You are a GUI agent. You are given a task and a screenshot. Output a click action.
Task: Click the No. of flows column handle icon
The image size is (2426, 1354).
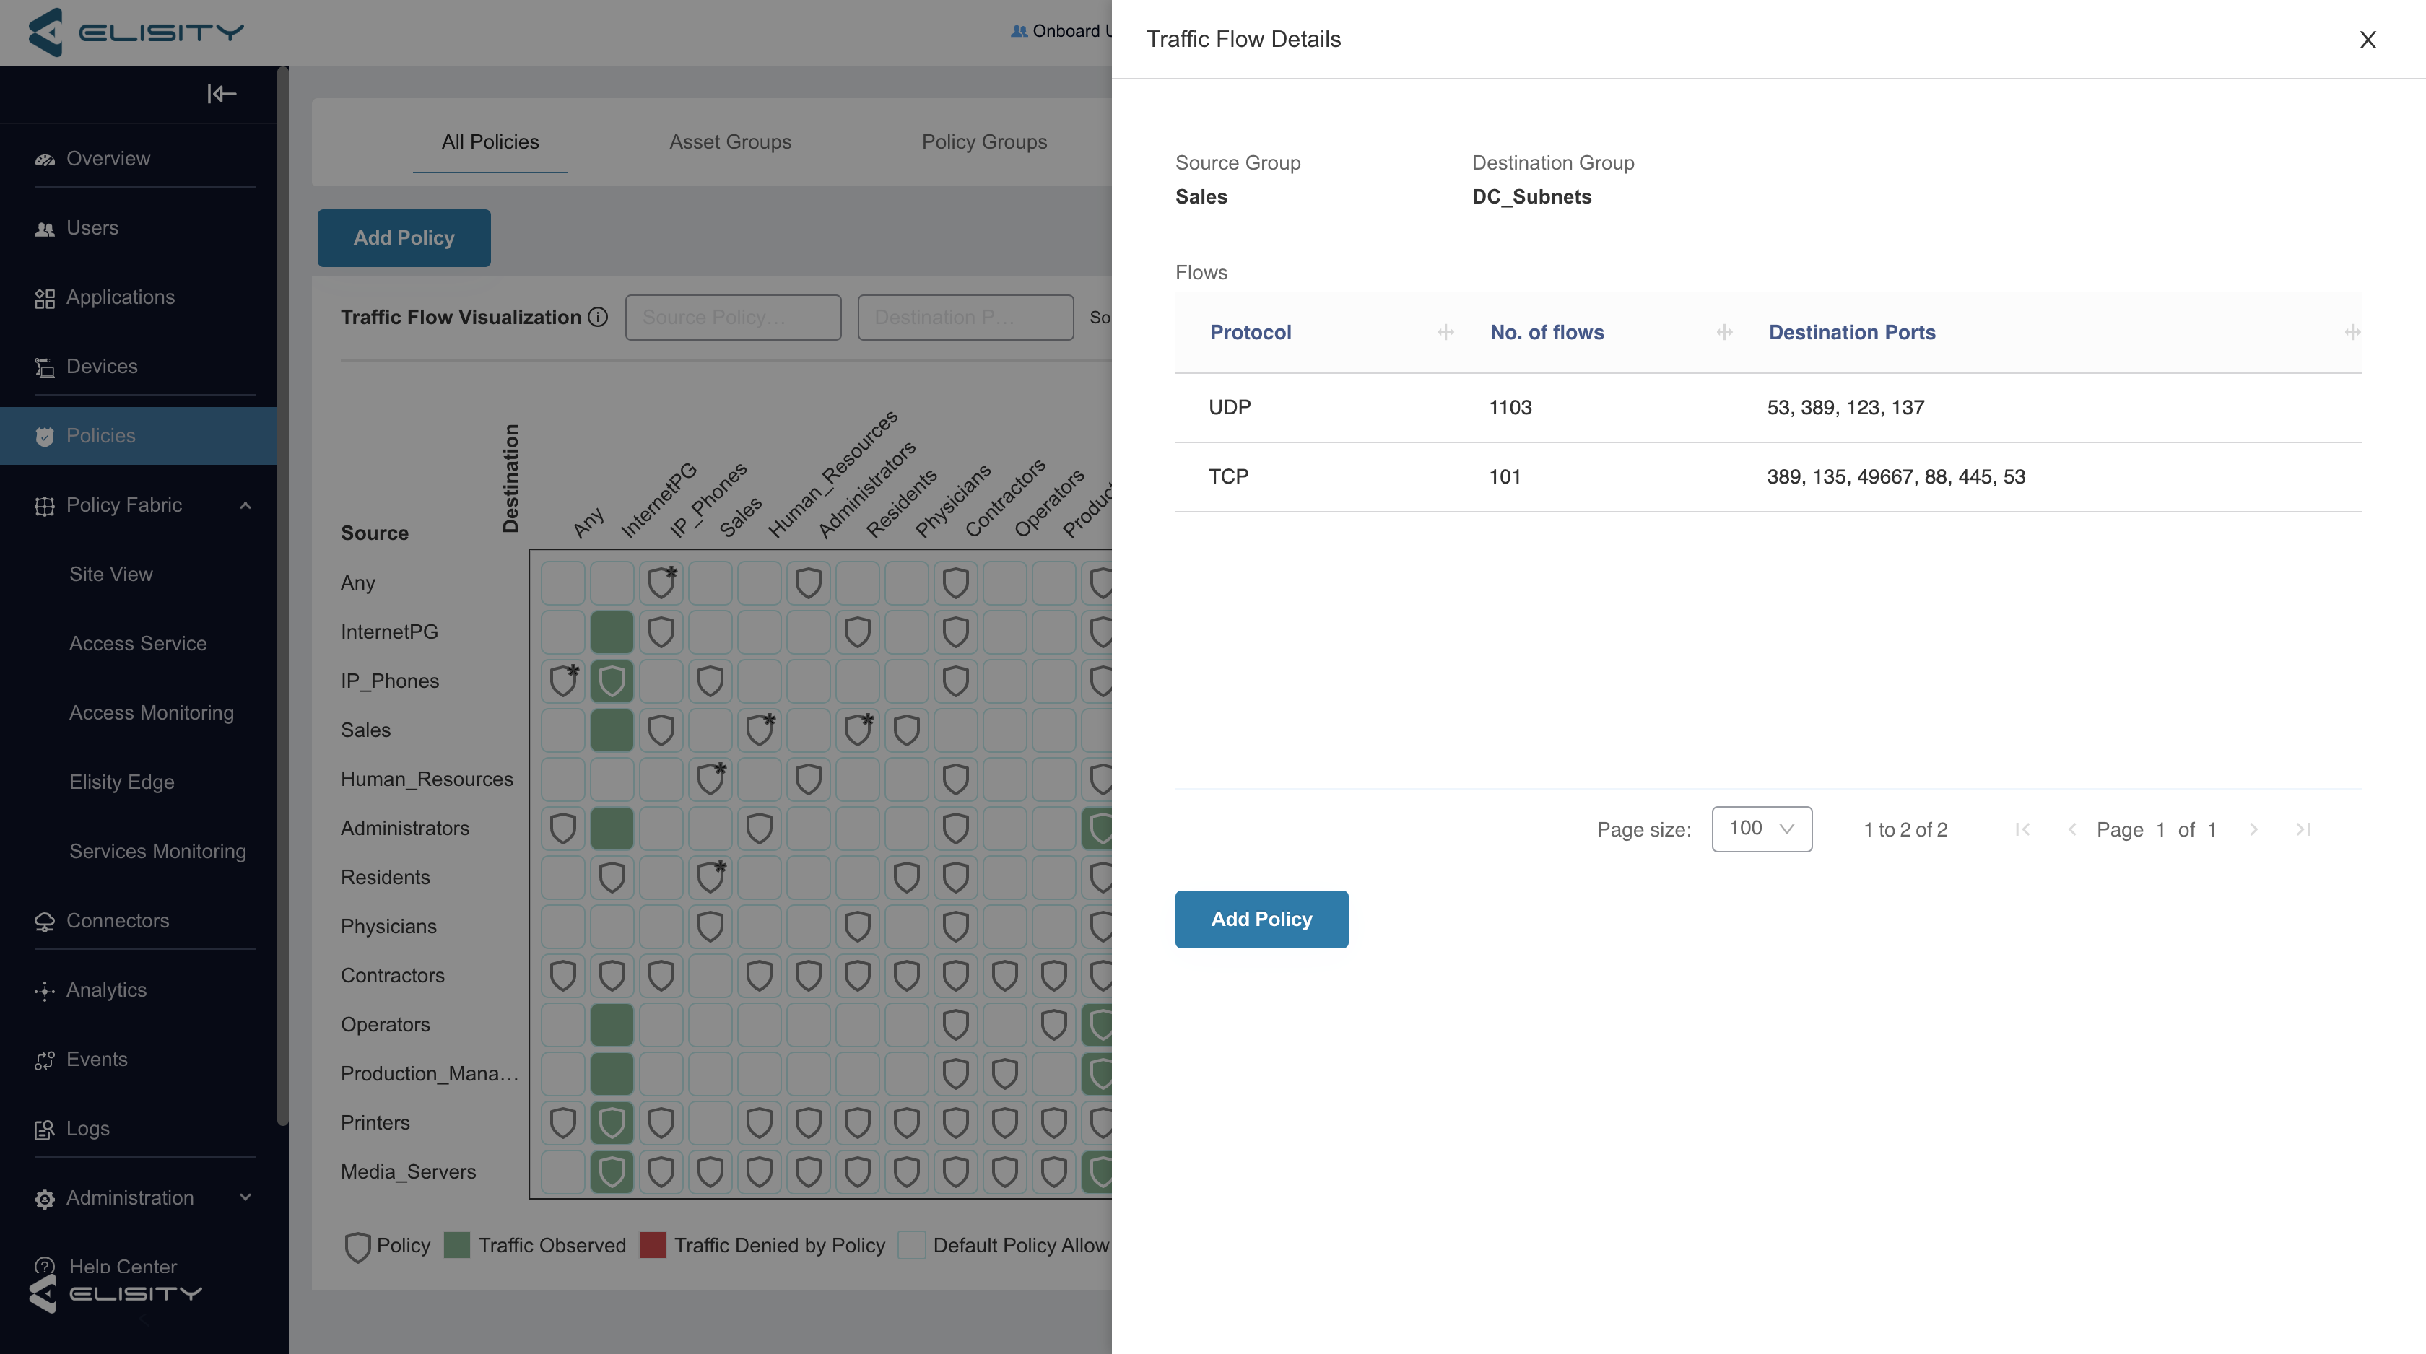click(1724, 333)
